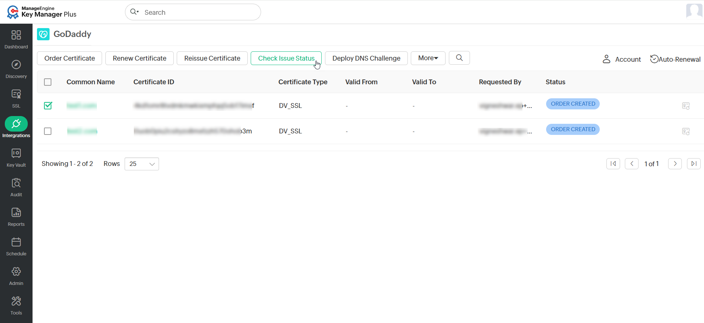Open the Key Vault section

tap(16, 158)
